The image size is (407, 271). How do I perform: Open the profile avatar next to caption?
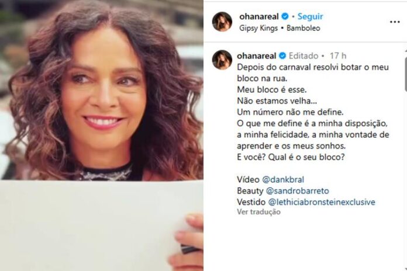tap(222, 60)
